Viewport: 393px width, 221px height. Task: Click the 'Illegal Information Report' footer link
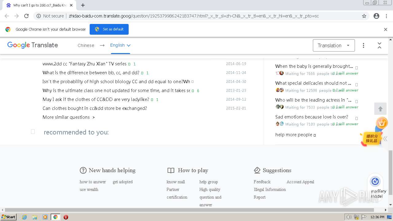tap(270, 193)
